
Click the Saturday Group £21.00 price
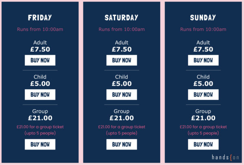point(122,118)
